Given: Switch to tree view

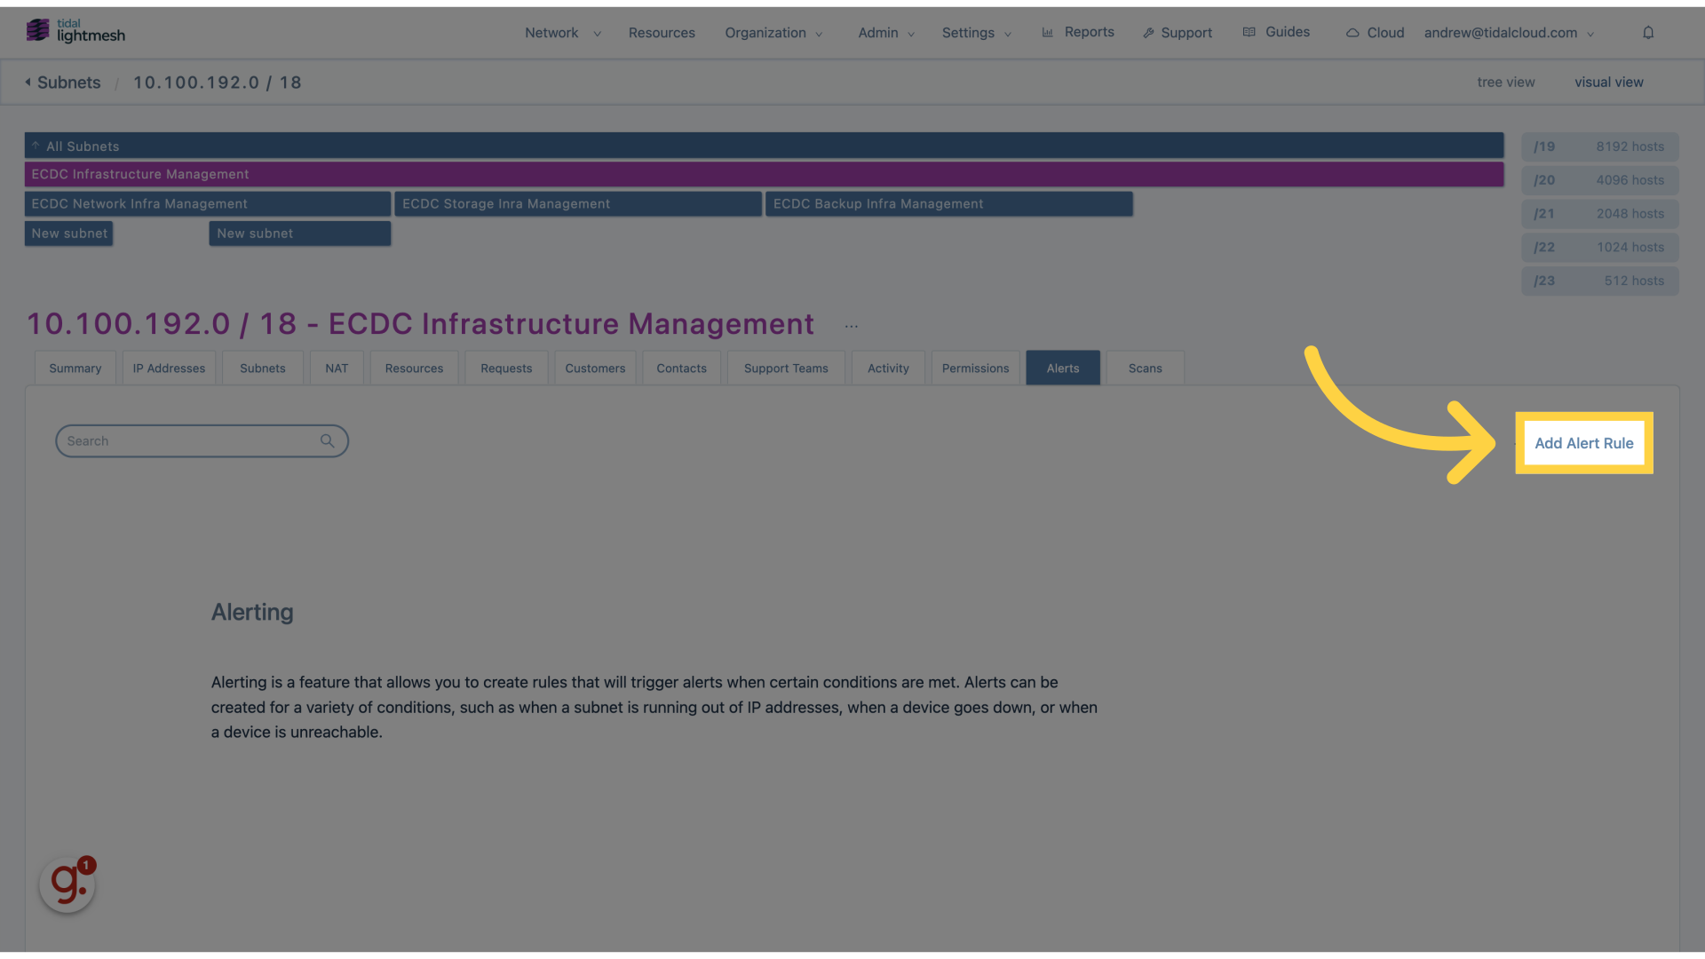Looking at the screenshot, I should 1506,82.
